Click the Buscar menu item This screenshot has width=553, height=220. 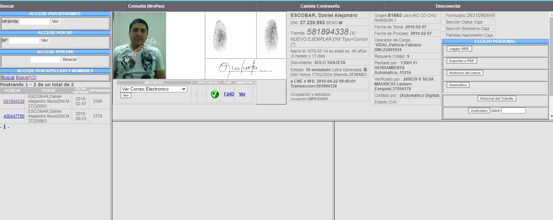[x=7, y=6]
